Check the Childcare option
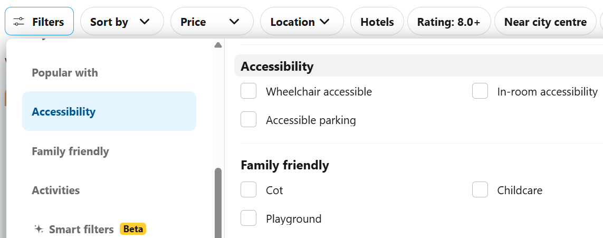This screenshot has height=238, width=603. click(480, 190)
